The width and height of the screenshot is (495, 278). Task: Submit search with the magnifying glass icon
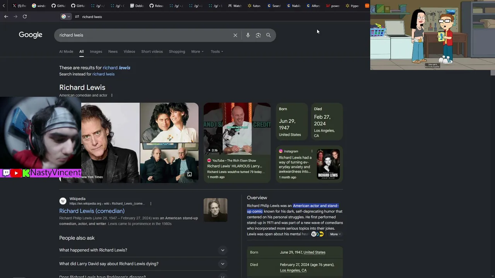268,35
